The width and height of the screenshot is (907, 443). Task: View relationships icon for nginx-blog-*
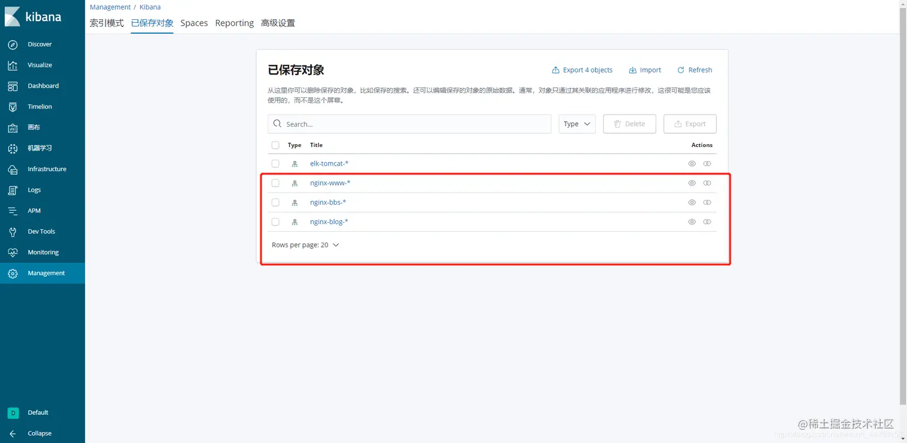[707, 221]
